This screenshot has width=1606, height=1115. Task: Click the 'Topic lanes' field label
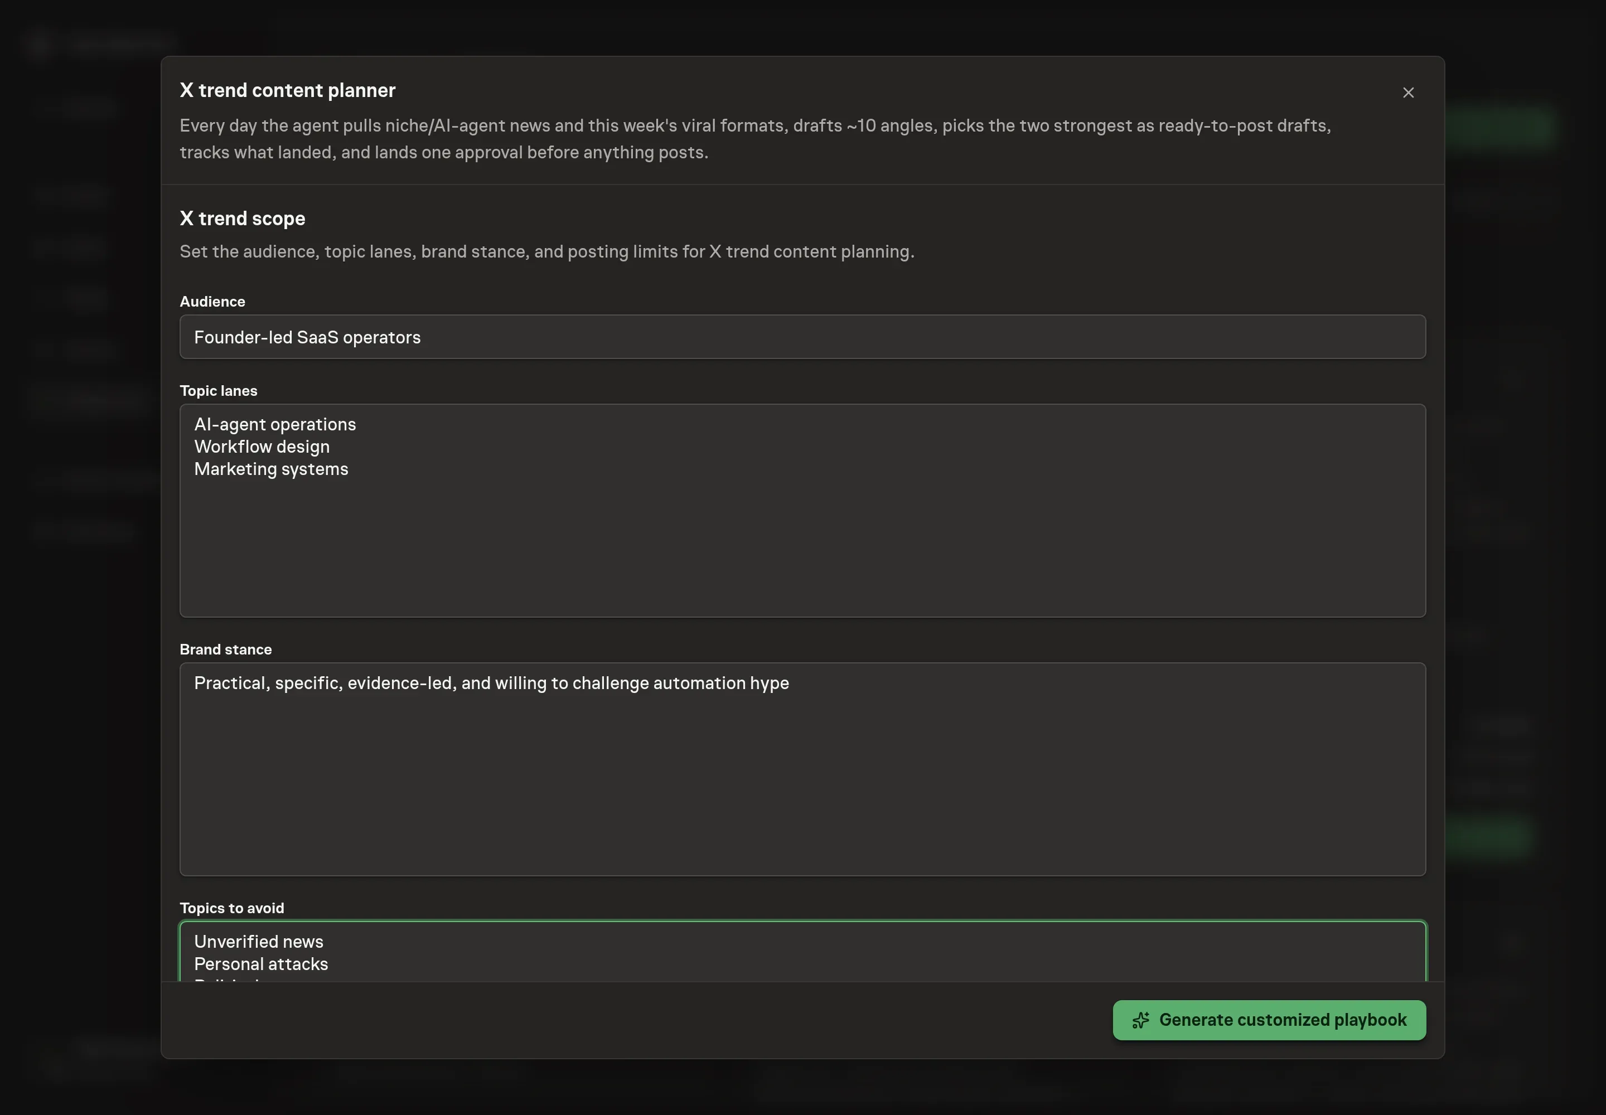pyautogui.click(x=219, y=391)
